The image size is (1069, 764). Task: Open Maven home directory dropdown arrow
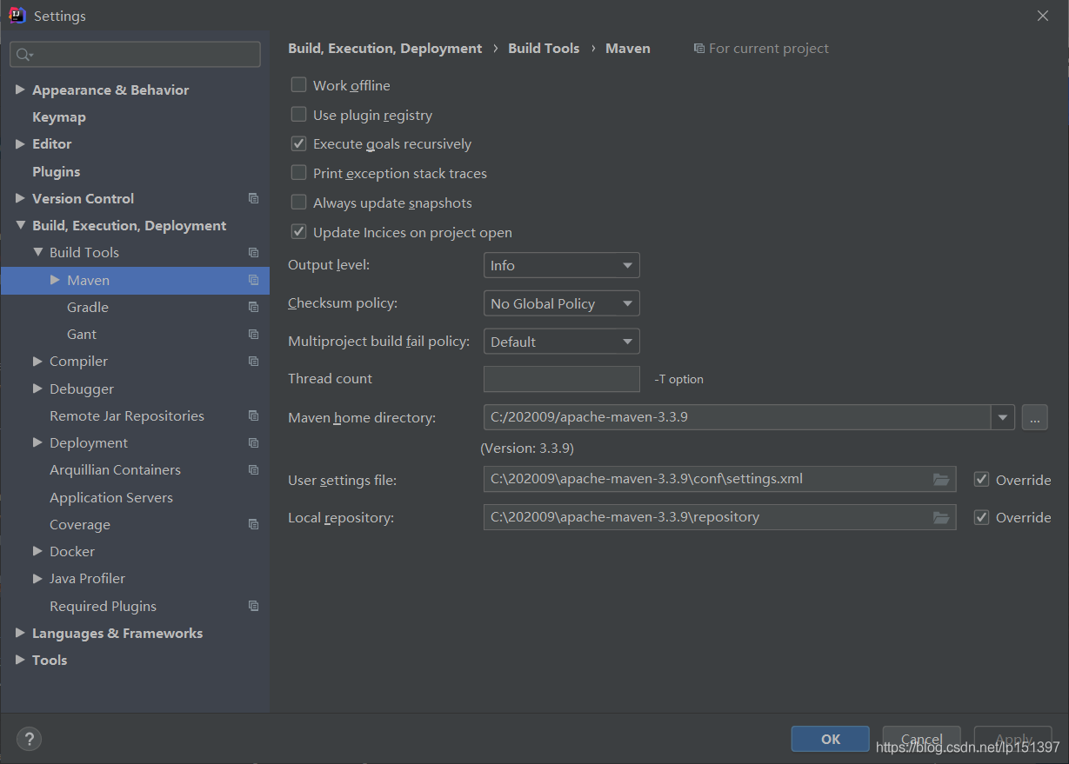click(1003, 417)
